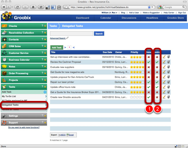Click lock icon beside Projects module

[x=45, y=80]
